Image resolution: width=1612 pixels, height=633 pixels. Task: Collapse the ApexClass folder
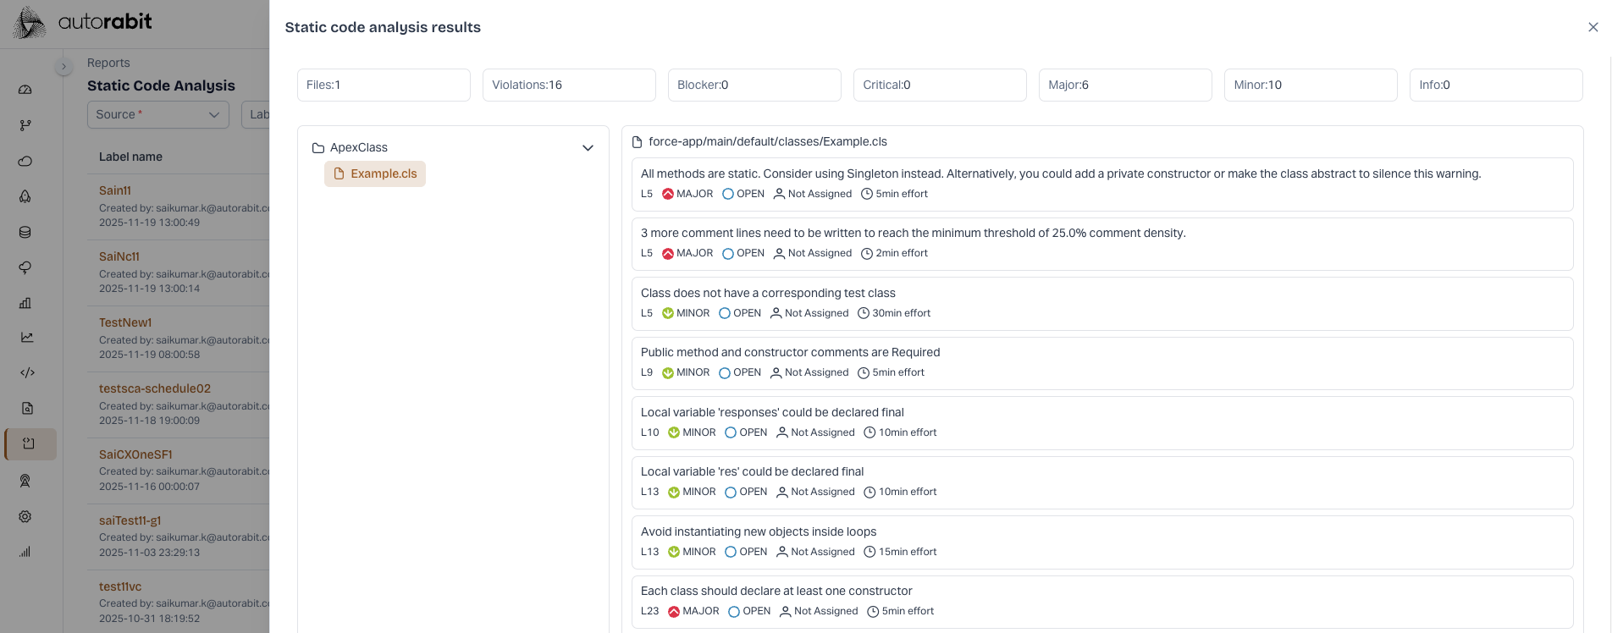pyautogui.click(x=588, y=148)
